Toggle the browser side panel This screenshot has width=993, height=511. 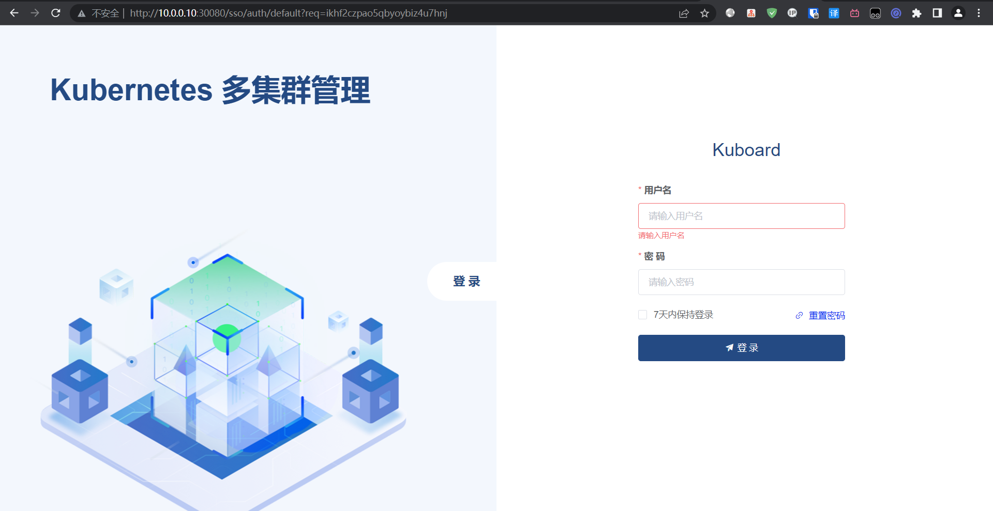pyautogui.click(x=937, y=13)
